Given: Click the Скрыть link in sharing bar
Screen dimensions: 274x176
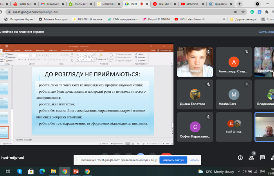Looking at the screenshot, I should click(194, 160).
